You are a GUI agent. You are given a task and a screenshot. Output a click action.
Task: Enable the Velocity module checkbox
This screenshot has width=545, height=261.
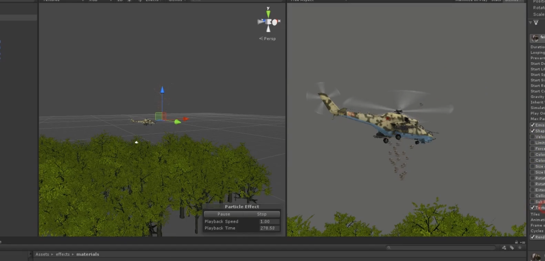pos(532,137)
